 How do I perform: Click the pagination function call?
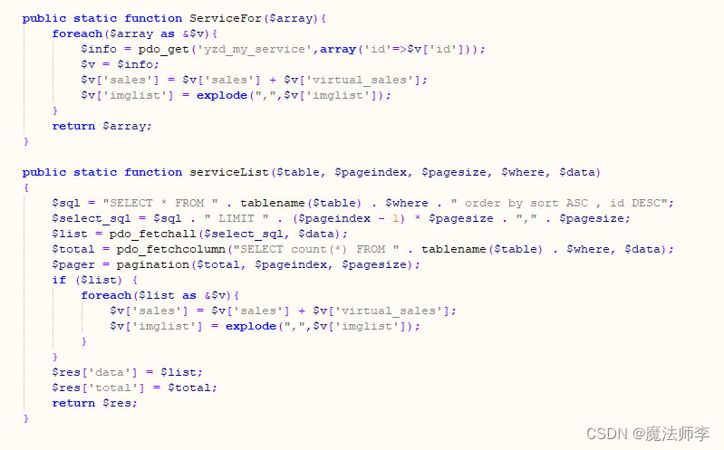coord(152,264)
